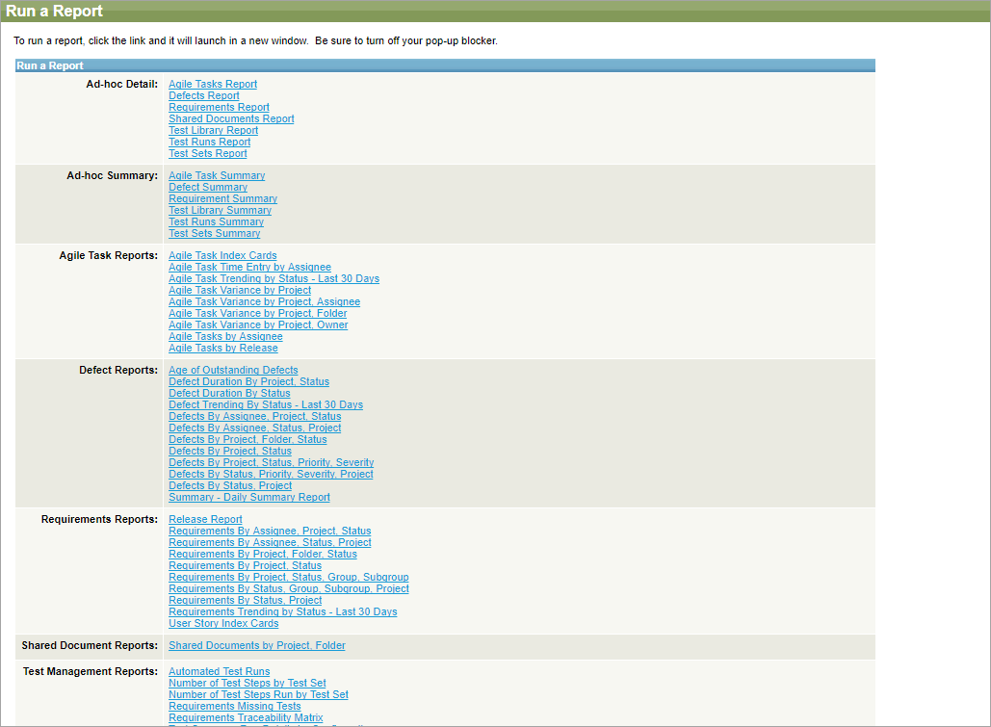991x727 pixels.
Task: Open Shared Documents Report
Action: coord(231,119)
